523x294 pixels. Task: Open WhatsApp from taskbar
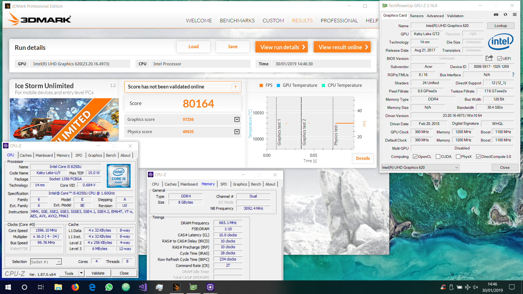tap(109, 287)
